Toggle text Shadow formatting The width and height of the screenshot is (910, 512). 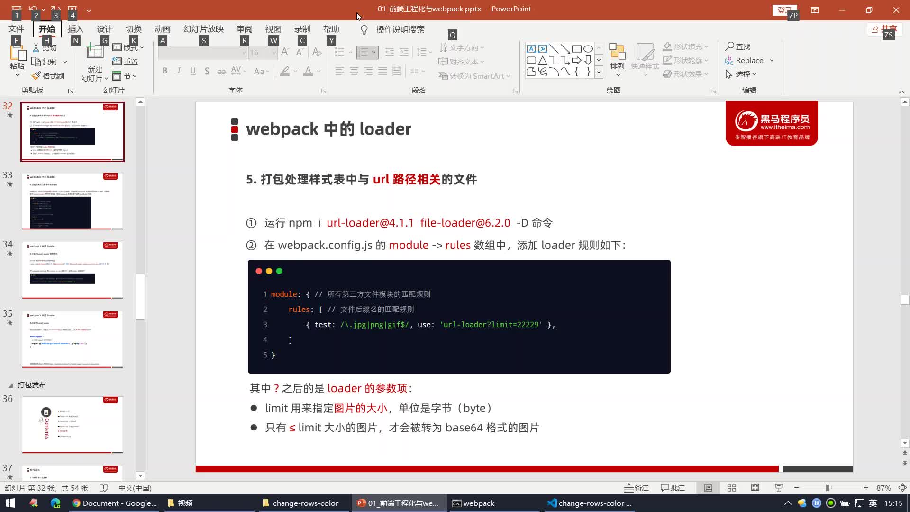(207, 71)
